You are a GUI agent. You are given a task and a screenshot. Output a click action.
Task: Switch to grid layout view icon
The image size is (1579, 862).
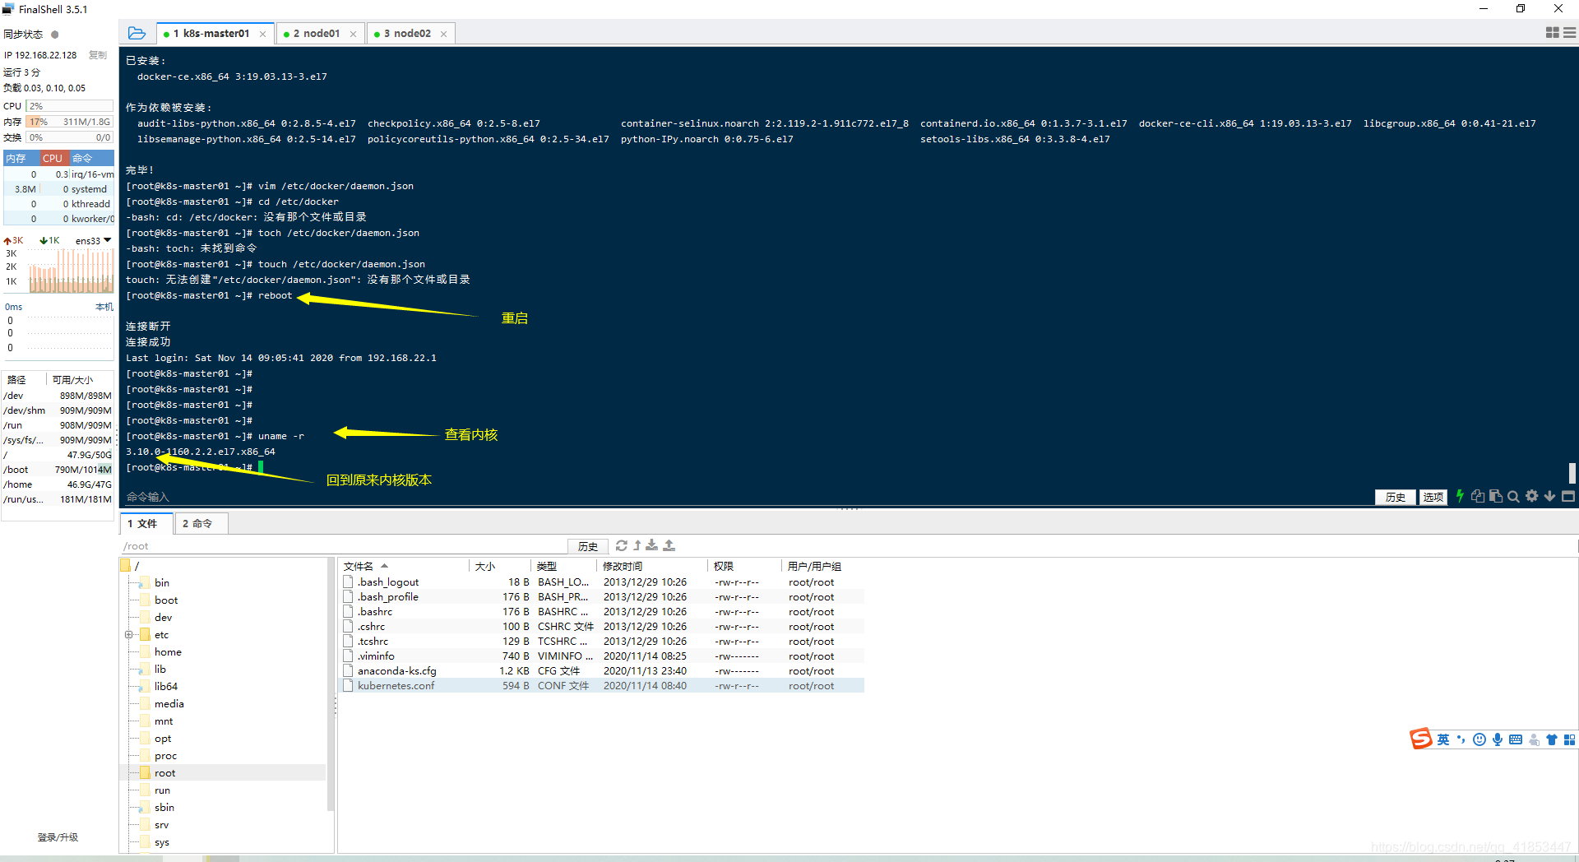coord(1553,33)
